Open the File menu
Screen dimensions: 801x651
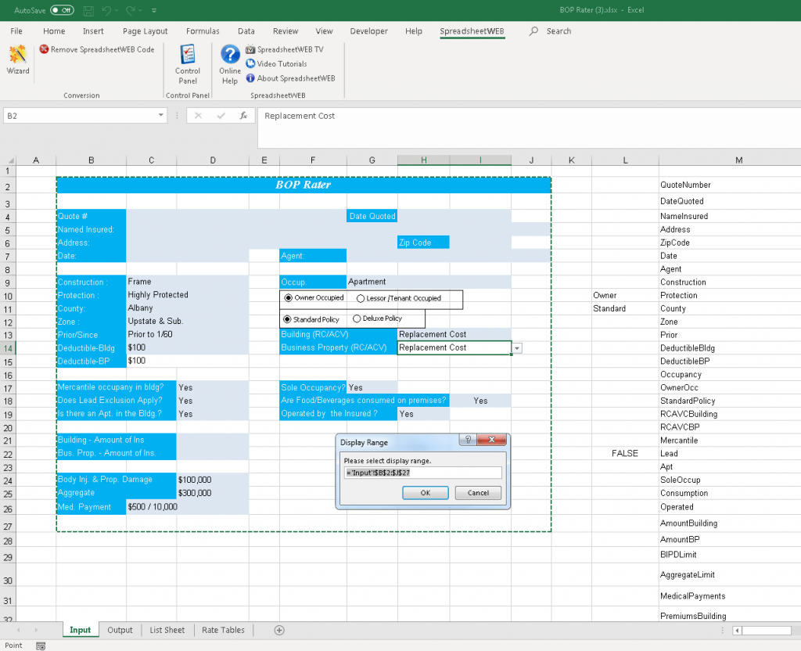pos(16,31)
